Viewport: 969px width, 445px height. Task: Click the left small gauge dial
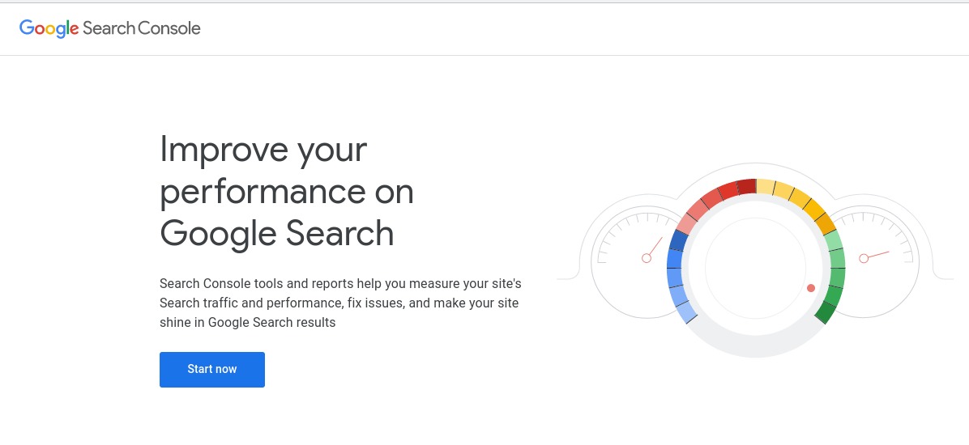637,262
